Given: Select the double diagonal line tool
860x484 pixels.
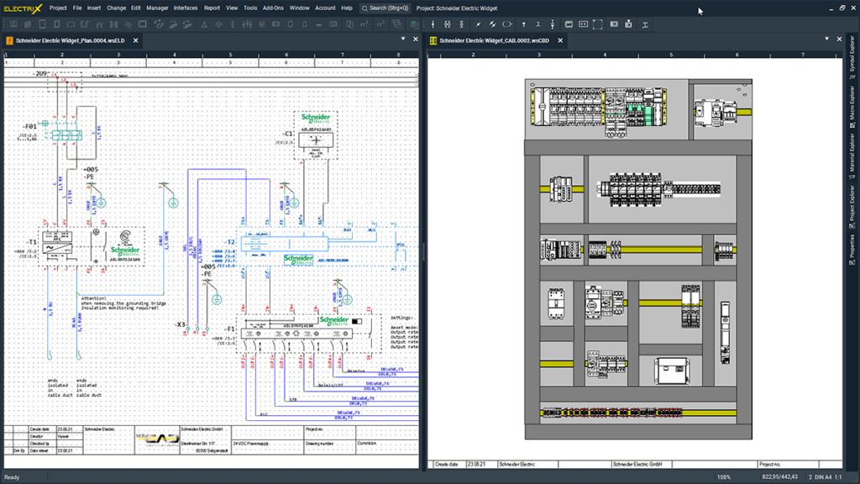Looking at the screenshot, I should 492,24.
